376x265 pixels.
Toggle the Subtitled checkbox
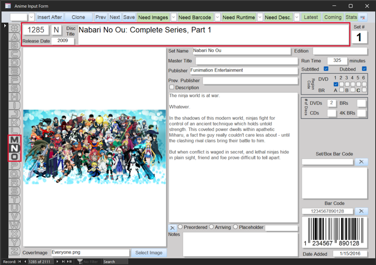pyautogui.click(x=326, y=69)
